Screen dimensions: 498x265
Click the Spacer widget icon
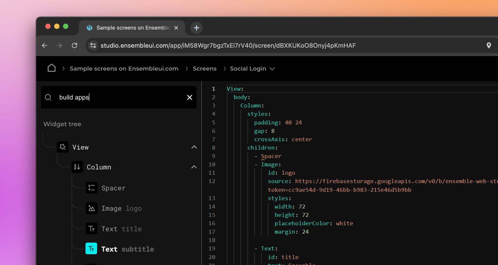pyautogui.click(x=92, y=188)
